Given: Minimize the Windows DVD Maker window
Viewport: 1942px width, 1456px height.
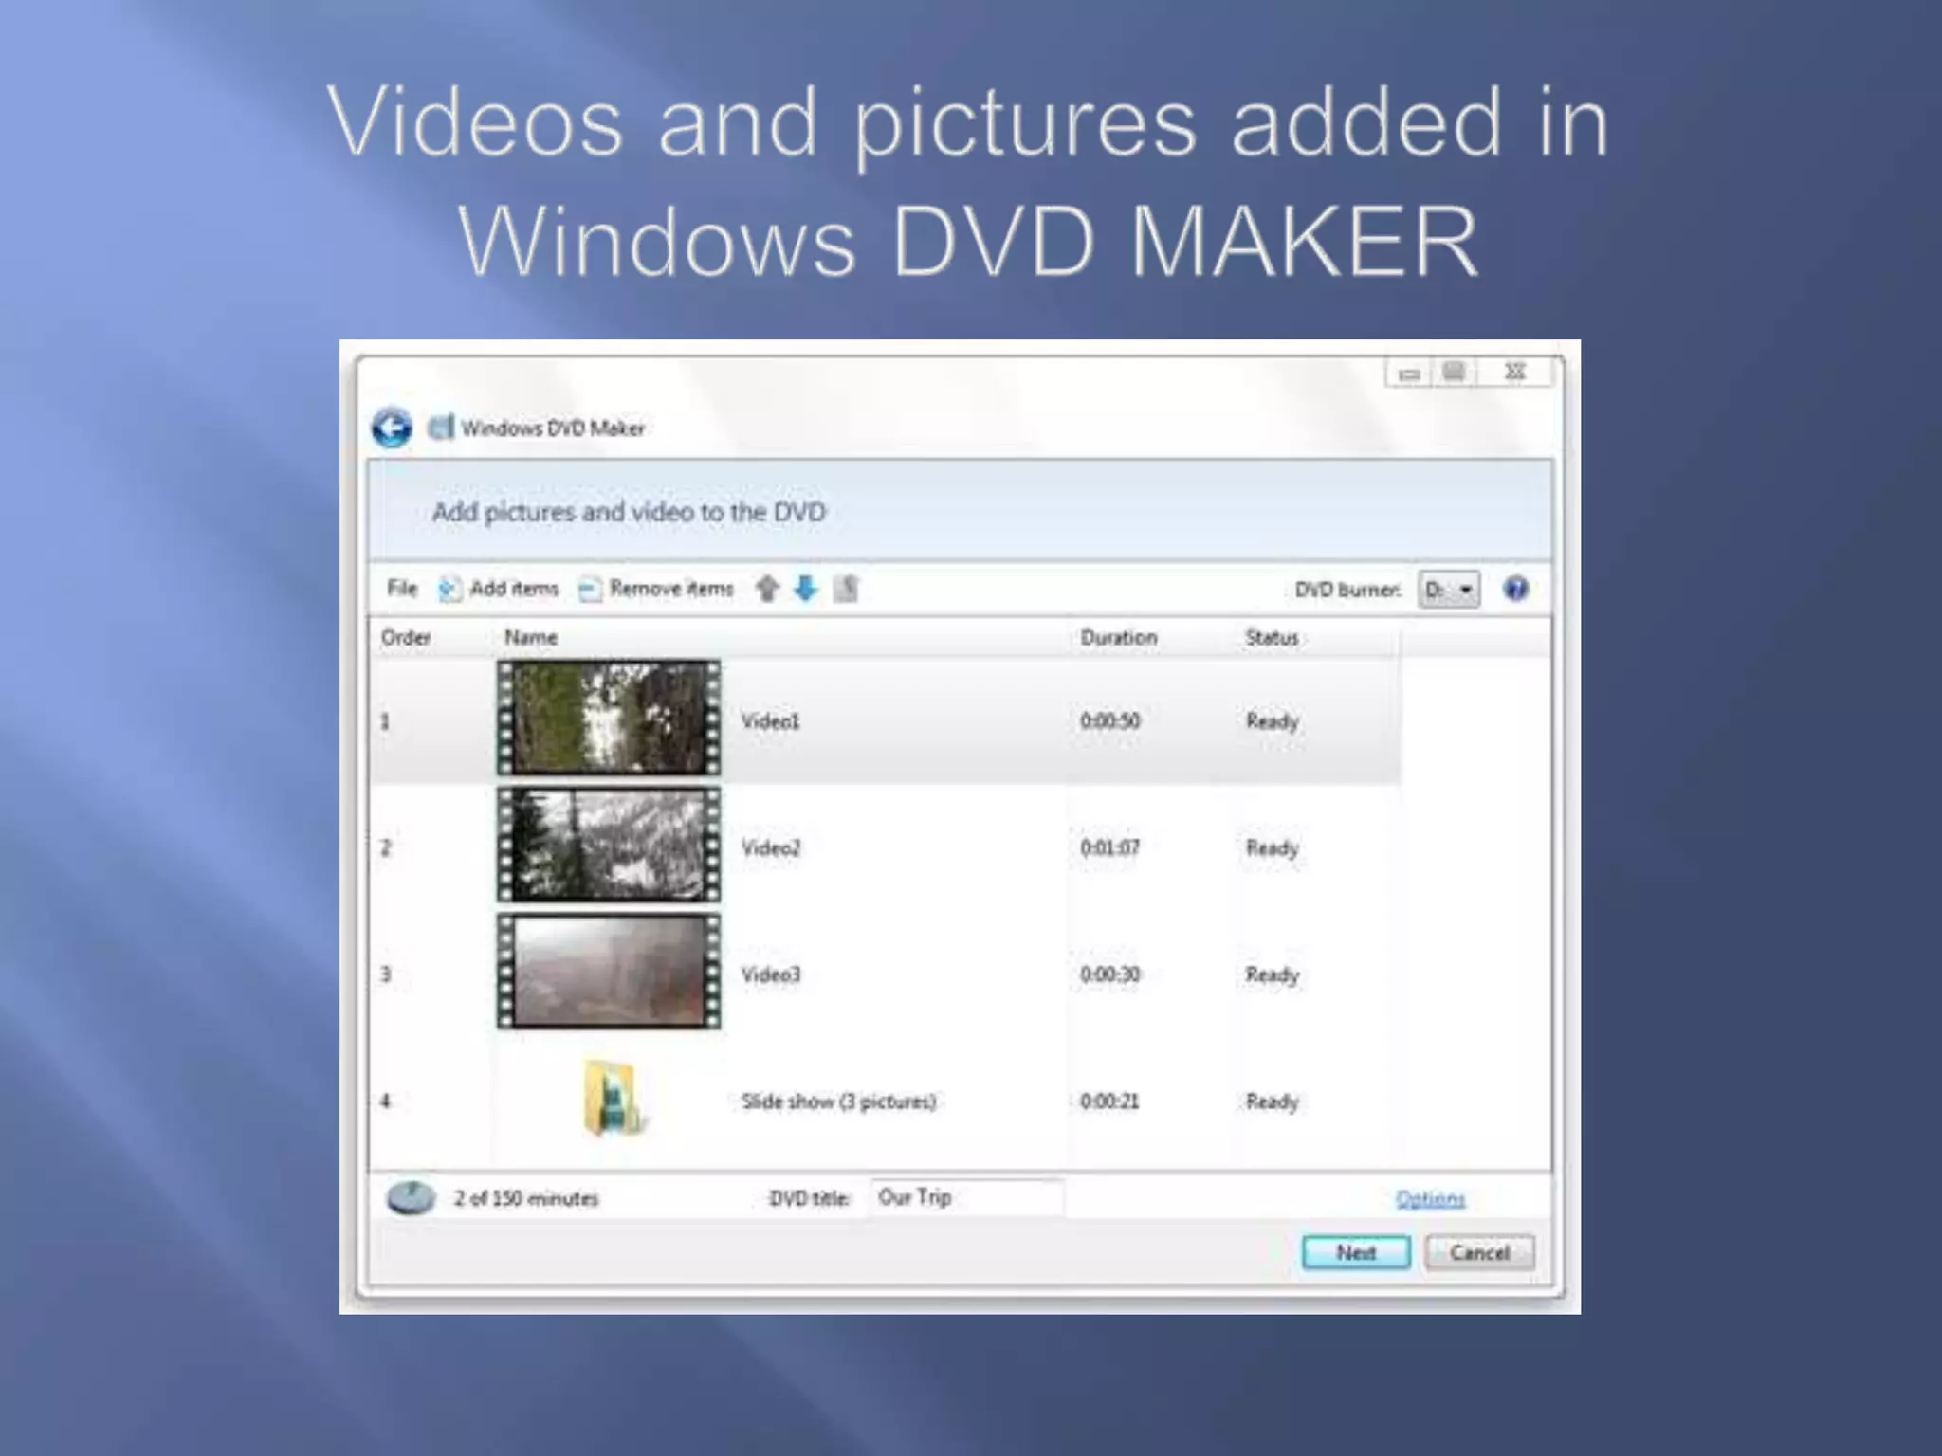Looking at the screenshot, I should (x=1409, y=373).
